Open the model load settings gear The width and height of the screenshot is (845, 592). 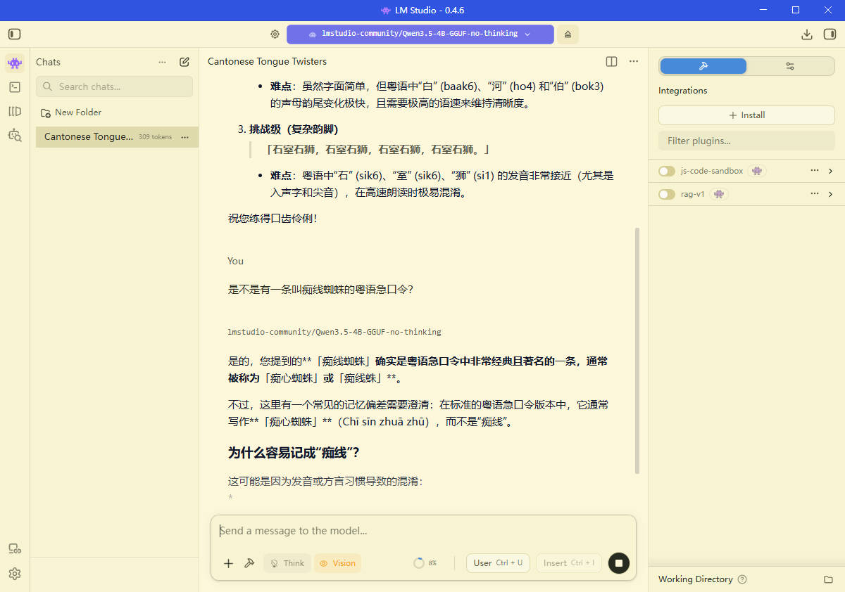click(275, 33)
